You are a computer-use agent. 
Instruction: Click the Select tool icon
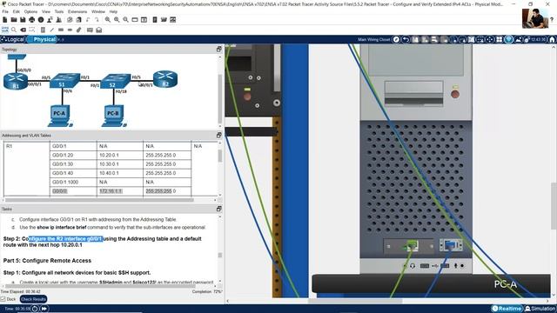(5, 30)
